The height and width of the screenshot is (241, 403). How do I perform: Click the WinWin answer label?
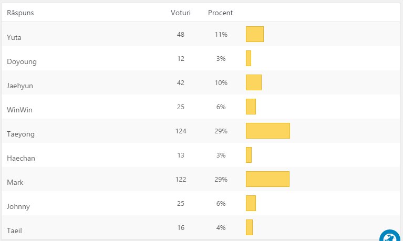click(x=20, y=110)
